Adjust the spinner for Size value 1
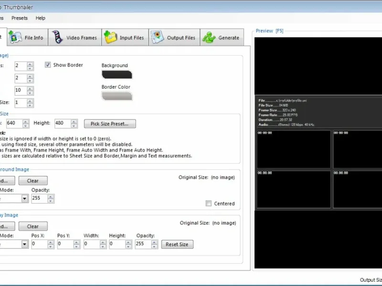This screenshot has width=382, height=286. (30, 102)
